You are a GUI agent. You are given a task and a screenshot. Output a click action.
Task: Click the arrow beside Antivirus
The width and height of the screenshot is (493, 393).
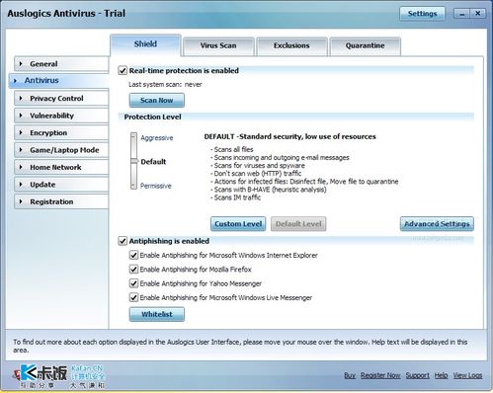point(15,81)
